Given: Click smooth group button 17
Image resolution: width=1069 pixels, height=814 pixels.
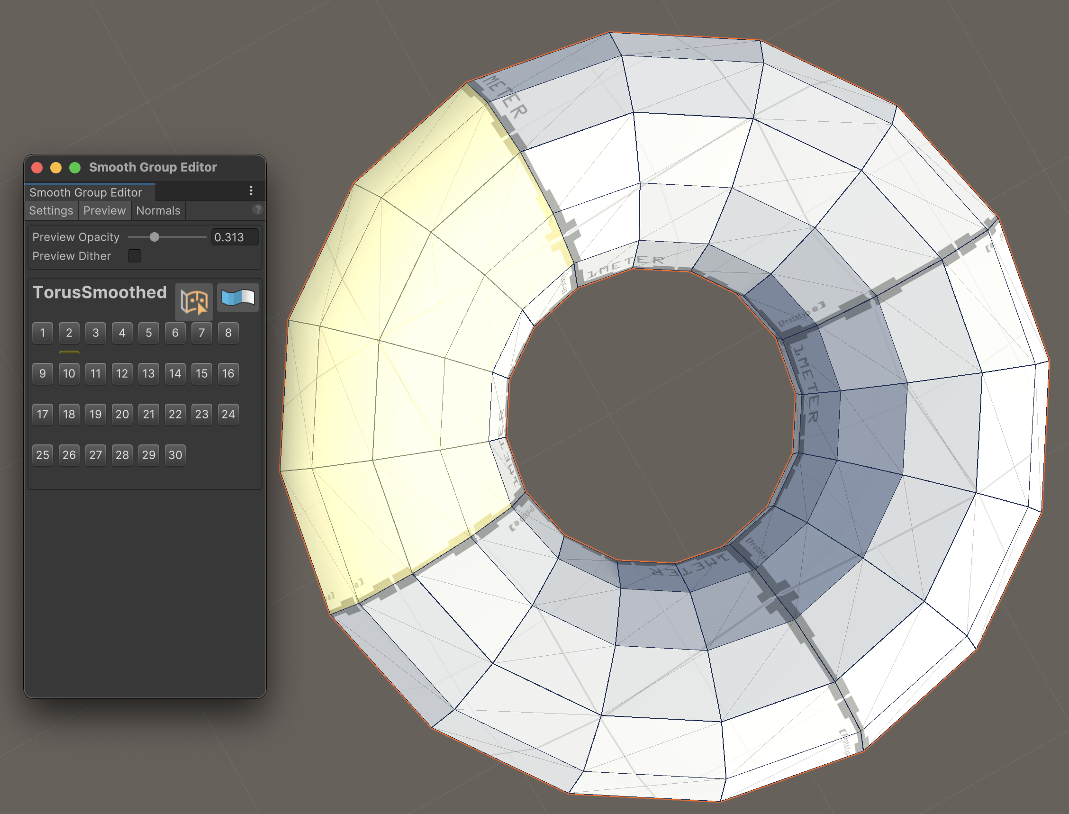Looking at the screenshot, I should click(42, 414).
